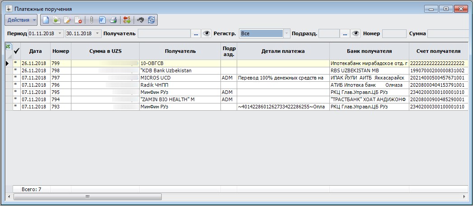Screen dimensions: 473x206
Task: Click the Всего: 7 footer total
Action: [31, 189]
